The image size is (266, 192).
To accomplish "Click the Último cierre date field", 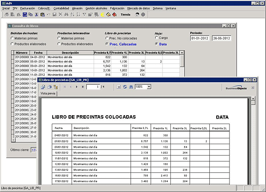I will tap(33, 150).
